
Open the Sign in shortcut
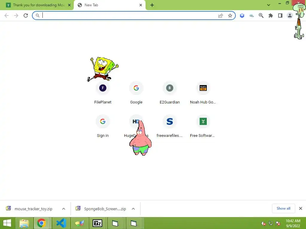coord(103,126)
